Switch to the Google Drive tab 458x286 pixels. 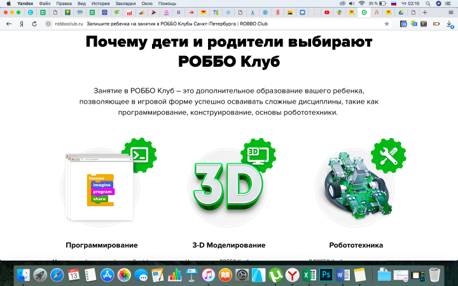click(401, 12)
